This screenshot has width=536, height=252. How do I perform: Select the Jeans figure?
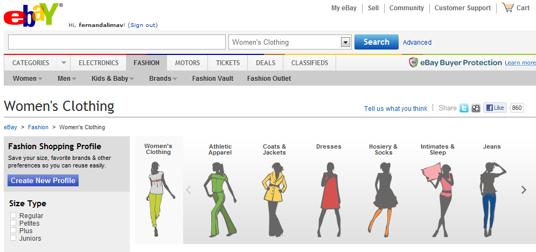[x=492, y=200]
